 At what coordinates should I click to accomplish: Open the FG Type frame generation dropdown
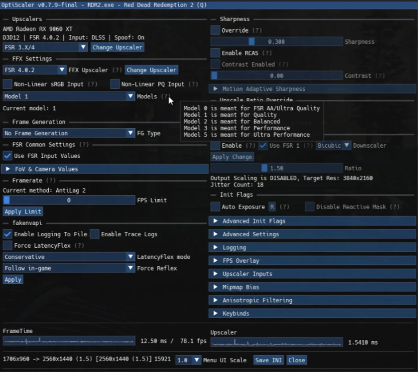coord(69,133)
